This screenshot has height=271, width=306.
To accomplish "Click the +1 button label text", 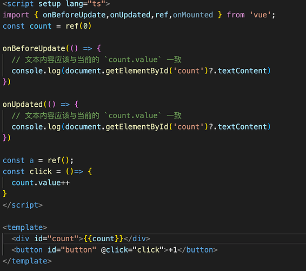I will pyautogui.click(x=172, y=250).
